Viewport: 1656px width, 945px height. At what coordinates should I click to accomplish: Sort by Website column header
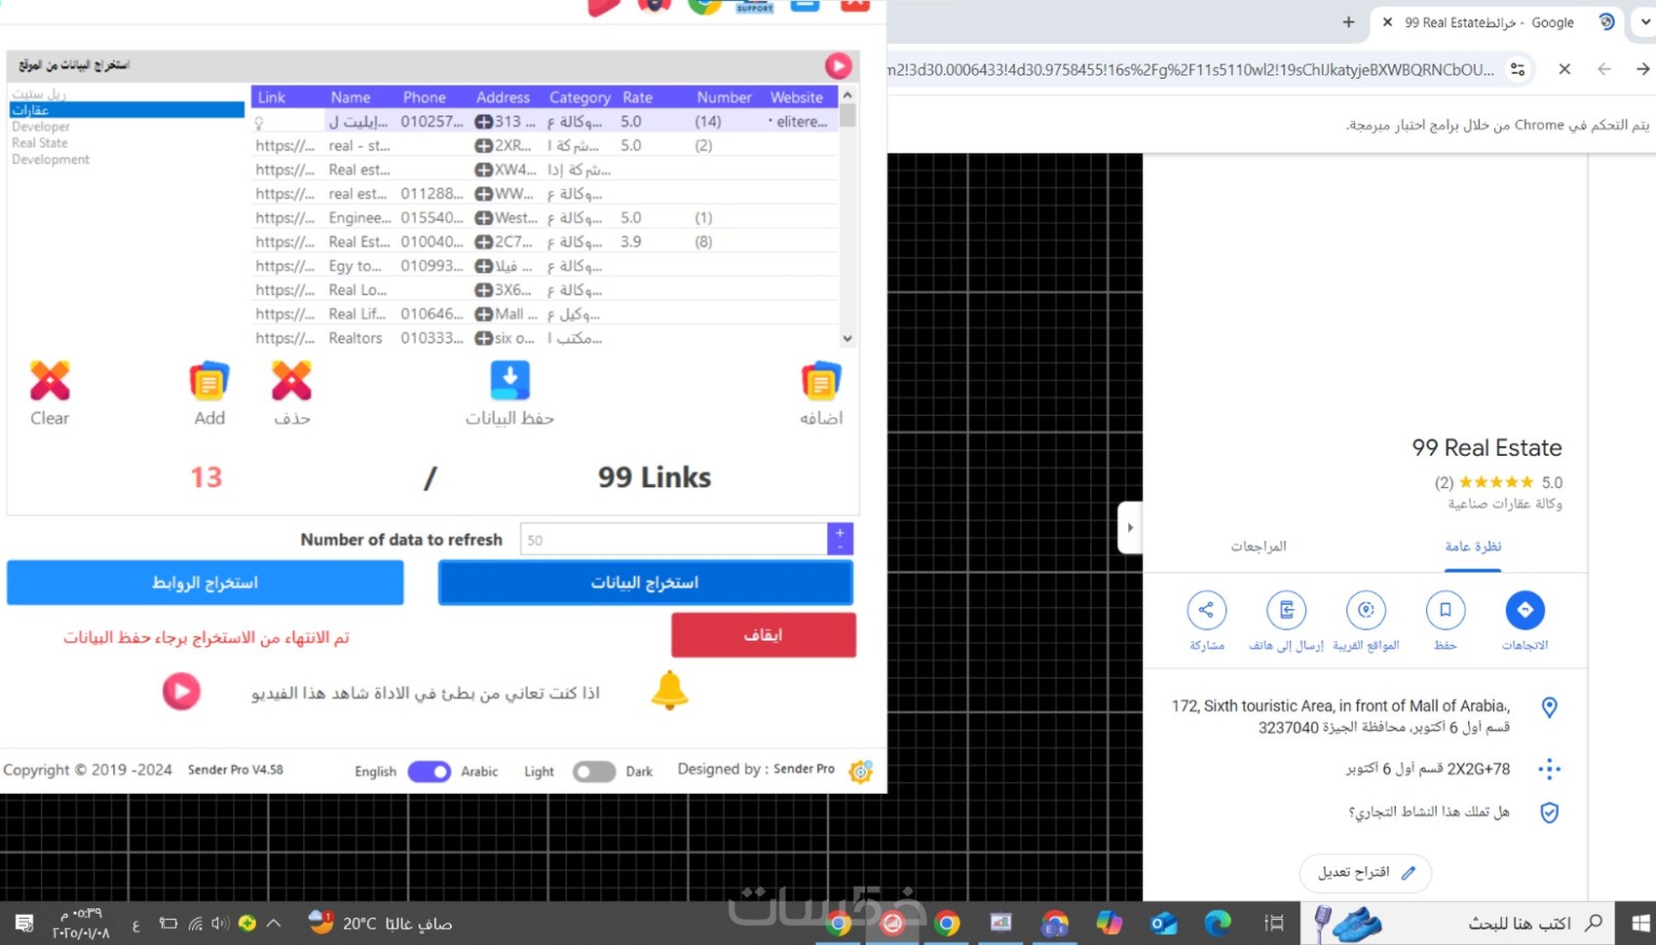797,97
